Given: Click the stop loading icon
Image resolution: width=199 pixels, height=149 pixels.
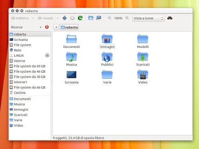Looking at the screenshot, I should click(x=72, y=18).
